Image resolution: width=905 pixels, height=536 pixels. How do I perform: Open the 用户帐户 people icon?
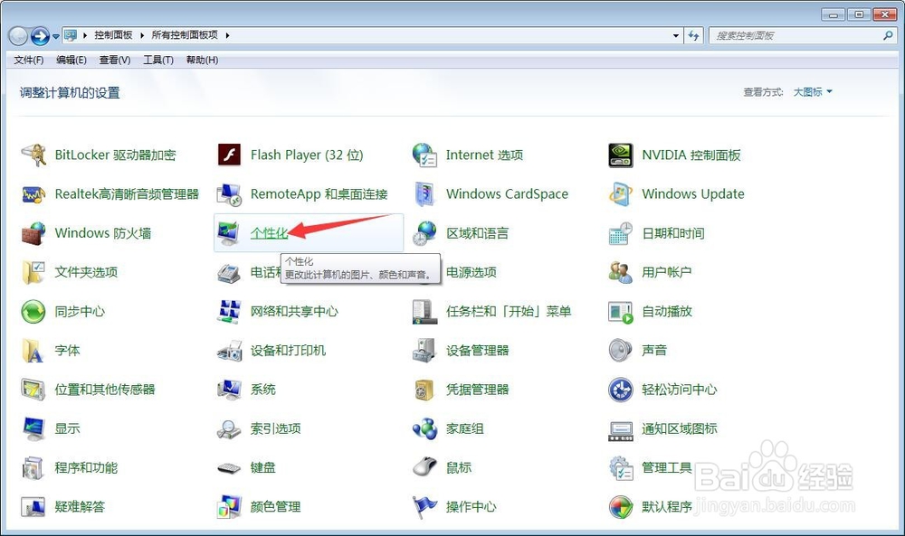[621, 273]
